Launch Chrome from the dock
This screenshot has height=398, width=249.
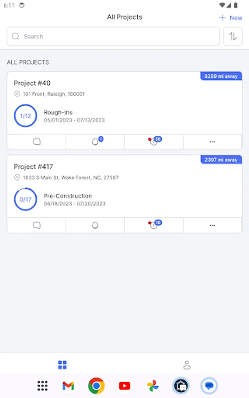(x=96, y=386)
